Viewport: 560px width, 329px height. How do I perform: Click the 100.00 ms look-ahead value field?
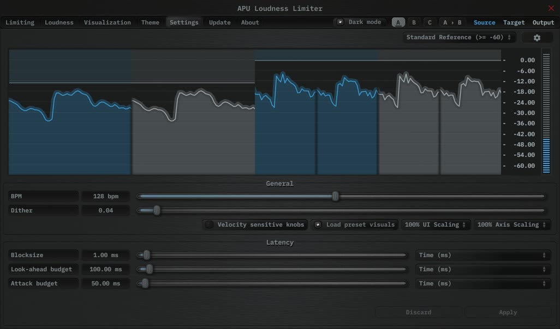coord(106,270)
